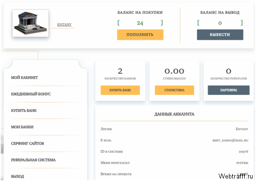Select the referral count 0
Screen dimensions: 256x181
(x=228, y=71)
